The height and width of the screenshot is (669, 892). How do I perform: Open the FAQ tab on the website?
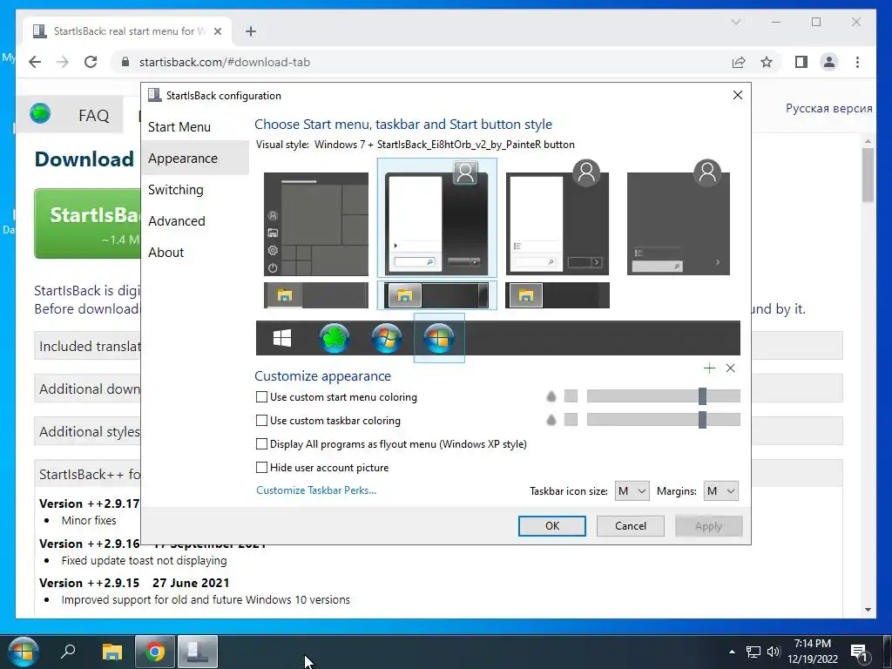pyautogui.click(x=93, y=116)
